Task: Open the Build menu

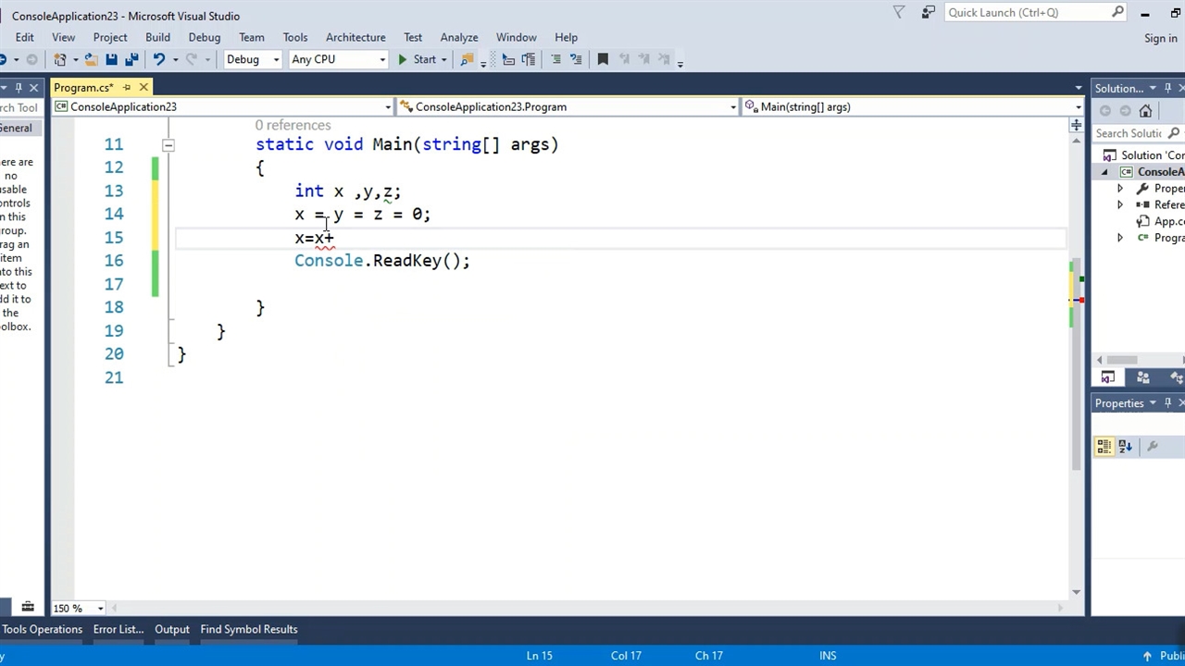Action: [157, 37]
